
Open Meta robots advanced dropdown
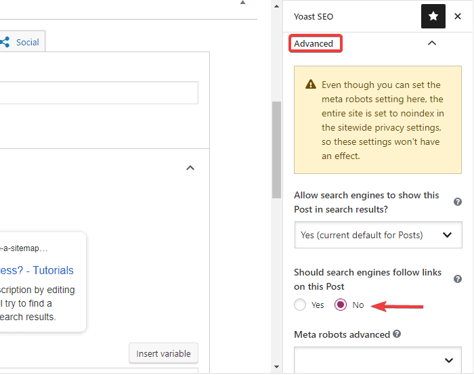coord(378,360)
